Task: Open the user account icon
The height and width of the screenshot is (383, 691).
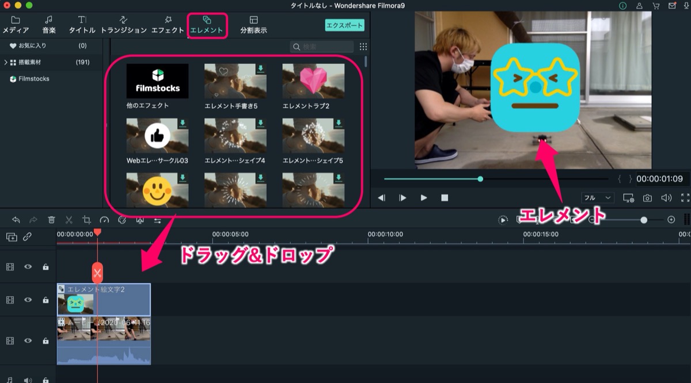Action: pyautogui.click(x=640, y=5)
